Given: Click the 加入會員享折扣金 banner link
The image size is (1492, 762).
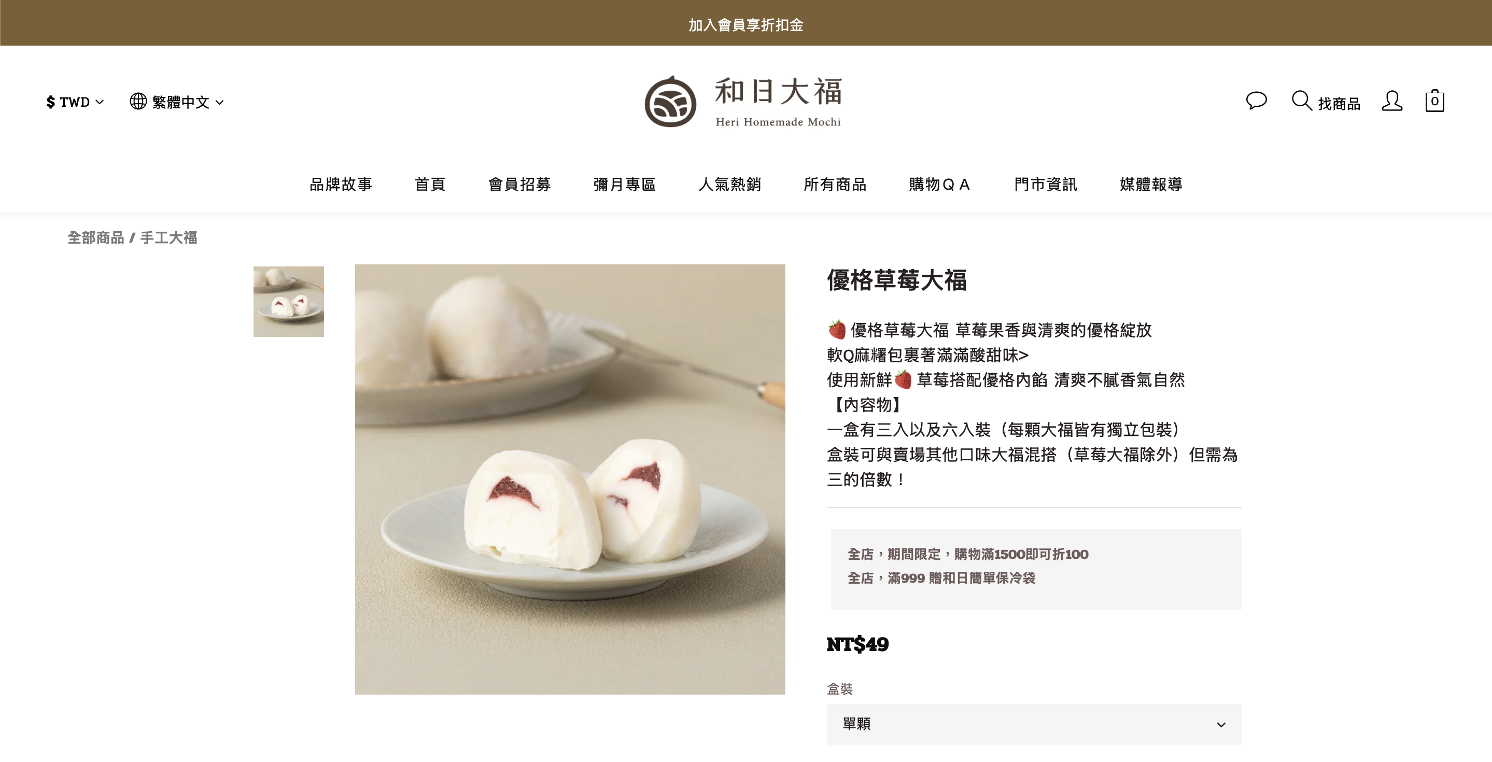Looking at the screenshot, I should click(746, 25).
